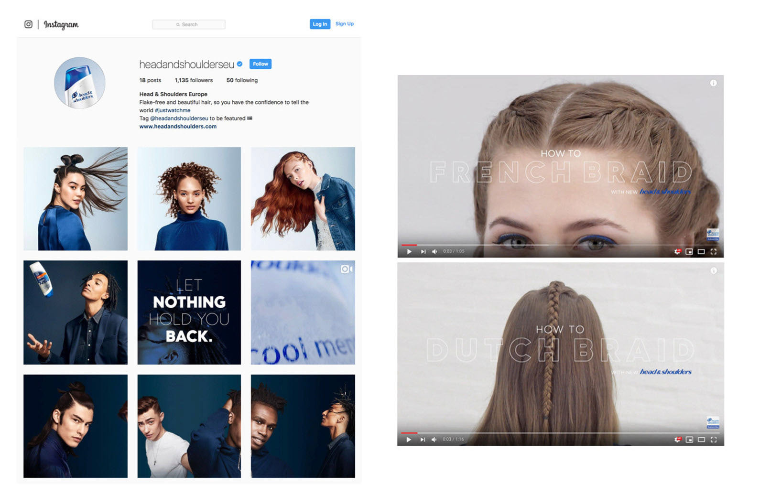This screenshot has height=495, width=771.
Task: Open post of woman with flying ponytail
Action: click(x=76, y=199)
